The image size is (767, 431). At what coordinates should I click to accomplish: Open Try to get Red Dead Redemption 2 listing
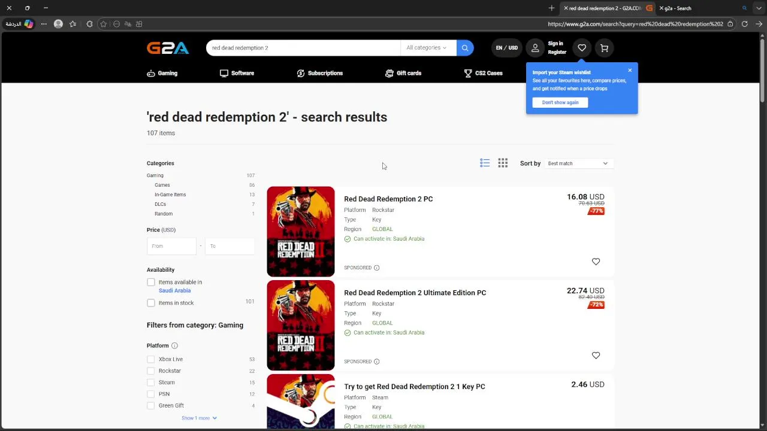pyautogui.click(x=415, y=387)
